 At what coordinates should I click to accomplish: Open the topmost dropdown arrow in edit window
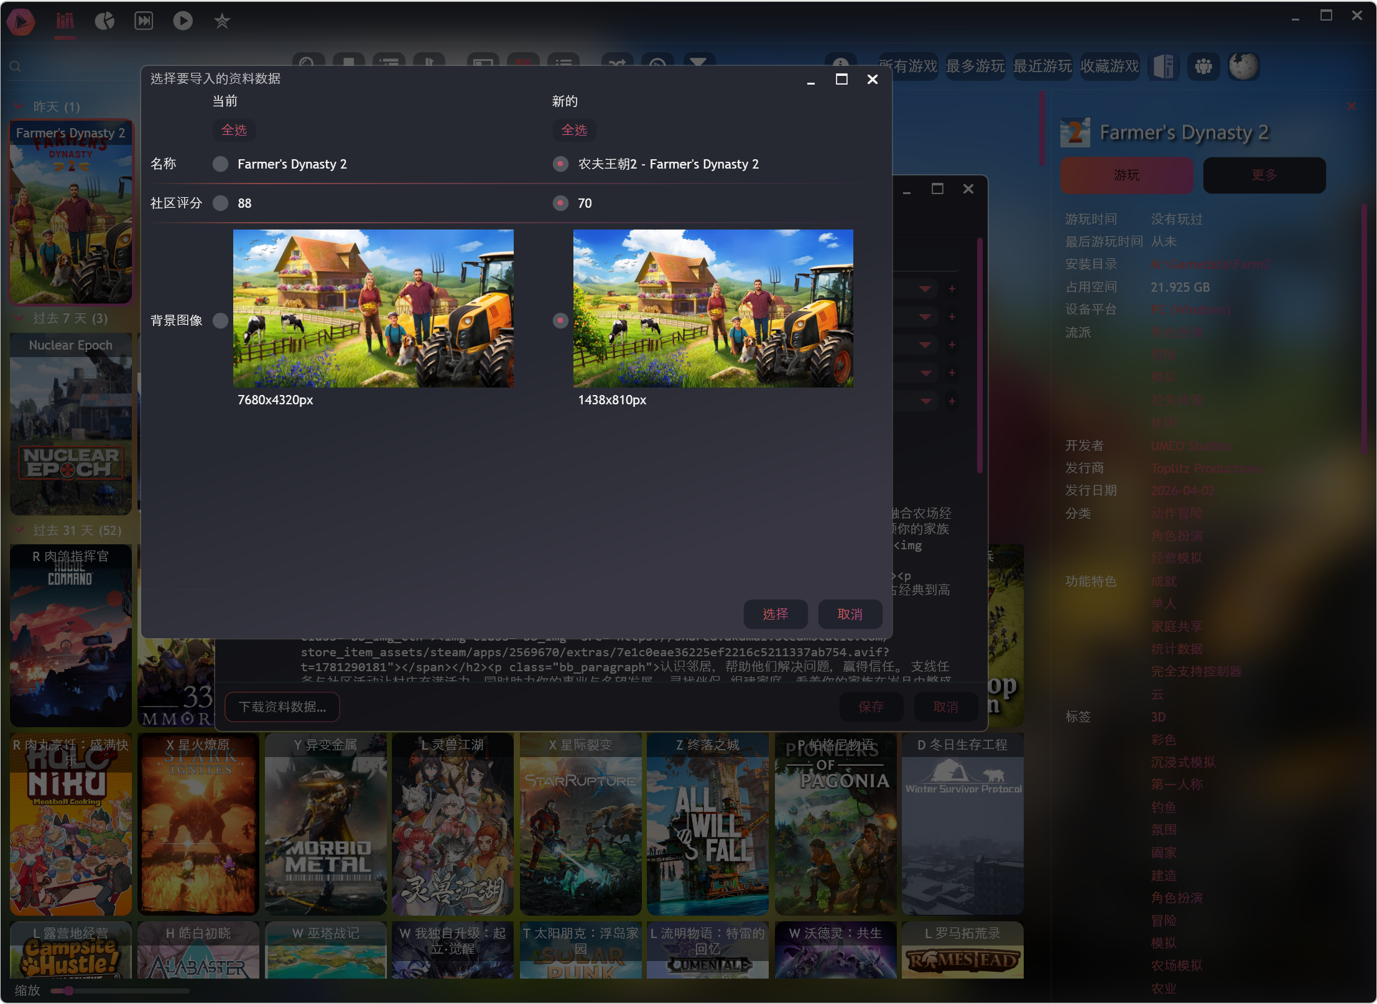pos(925,289)
